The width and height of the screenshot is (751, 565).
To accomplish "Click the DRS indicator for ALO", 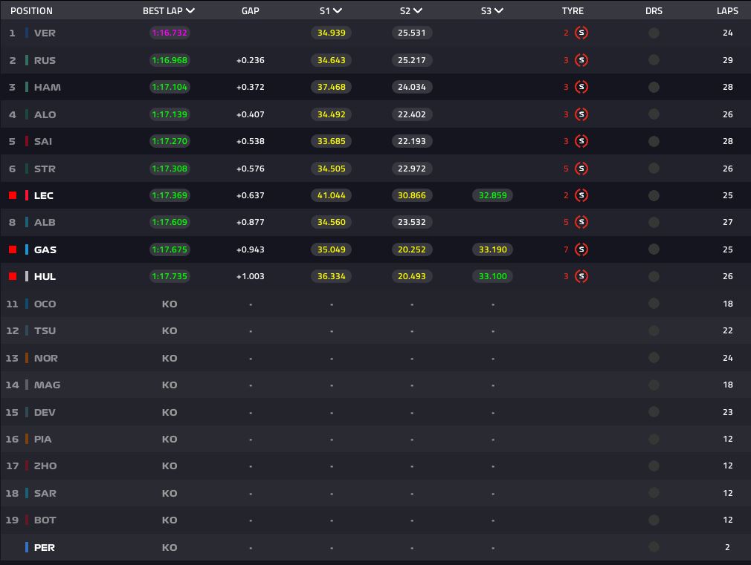I will (654, 114).
